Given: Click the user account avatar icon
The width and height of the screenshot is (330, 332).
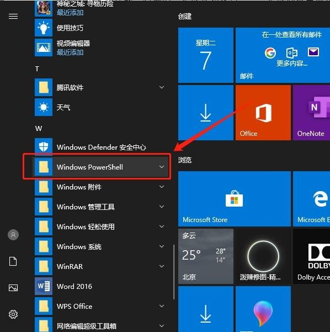Looking at the screenshot, I should 13,235.
